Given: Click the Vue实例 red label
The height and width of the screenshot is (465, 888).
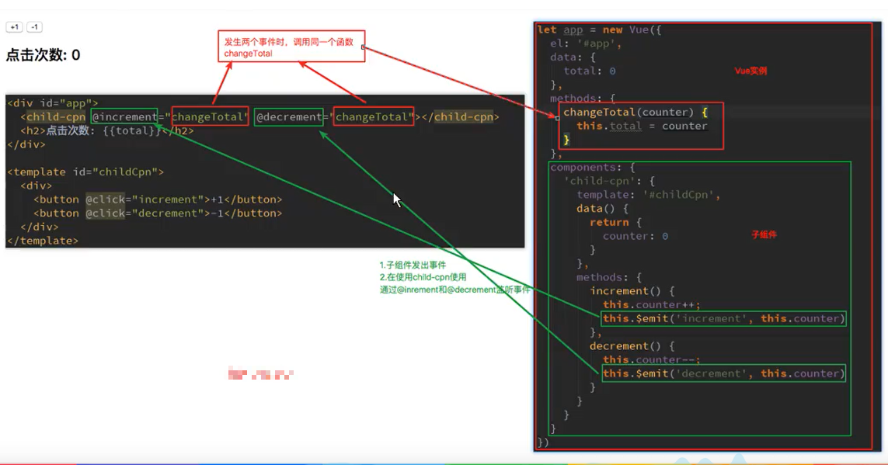Looking at the screenshot, I should 750,70.
